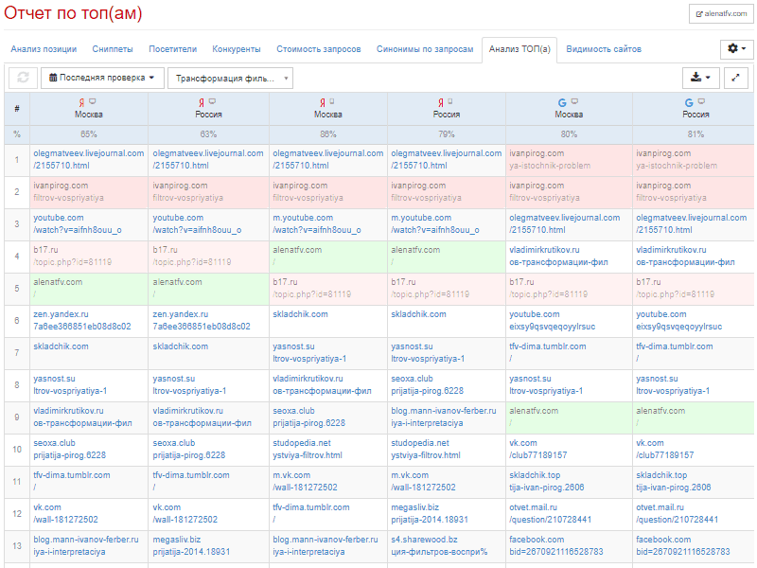
Task: Click the % row header cell
Action: [17, 134]
